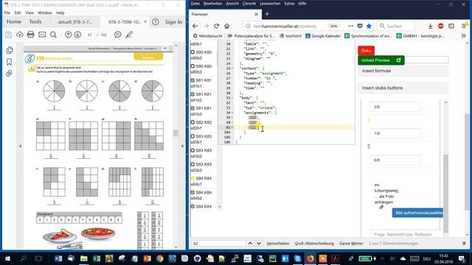The image size is (472, 265).
Task: Toggle the blue bookmark star in Firefox
Action: (369, 26)
